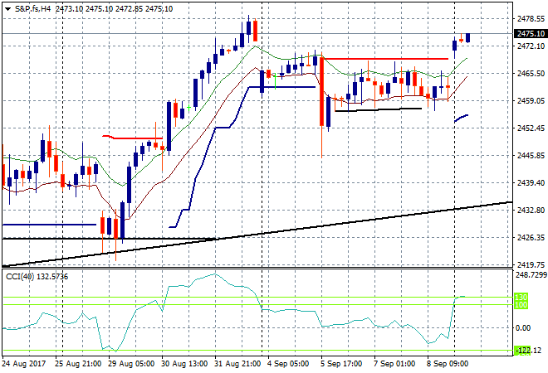Select price axis label 2465.50
548x373 pixels.
(x=531, y=74)
